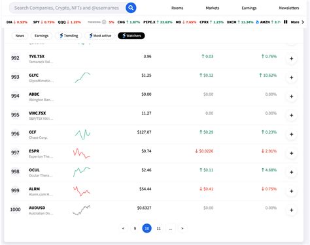Click the ALRM sparkline chart

point(82,191)
